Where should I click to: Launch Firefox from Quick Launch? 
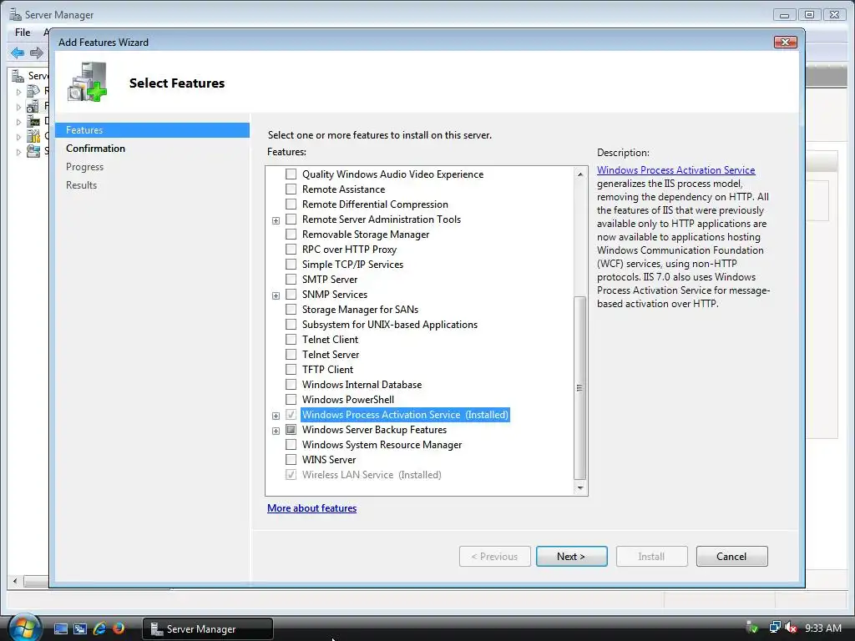pos(119,628)
